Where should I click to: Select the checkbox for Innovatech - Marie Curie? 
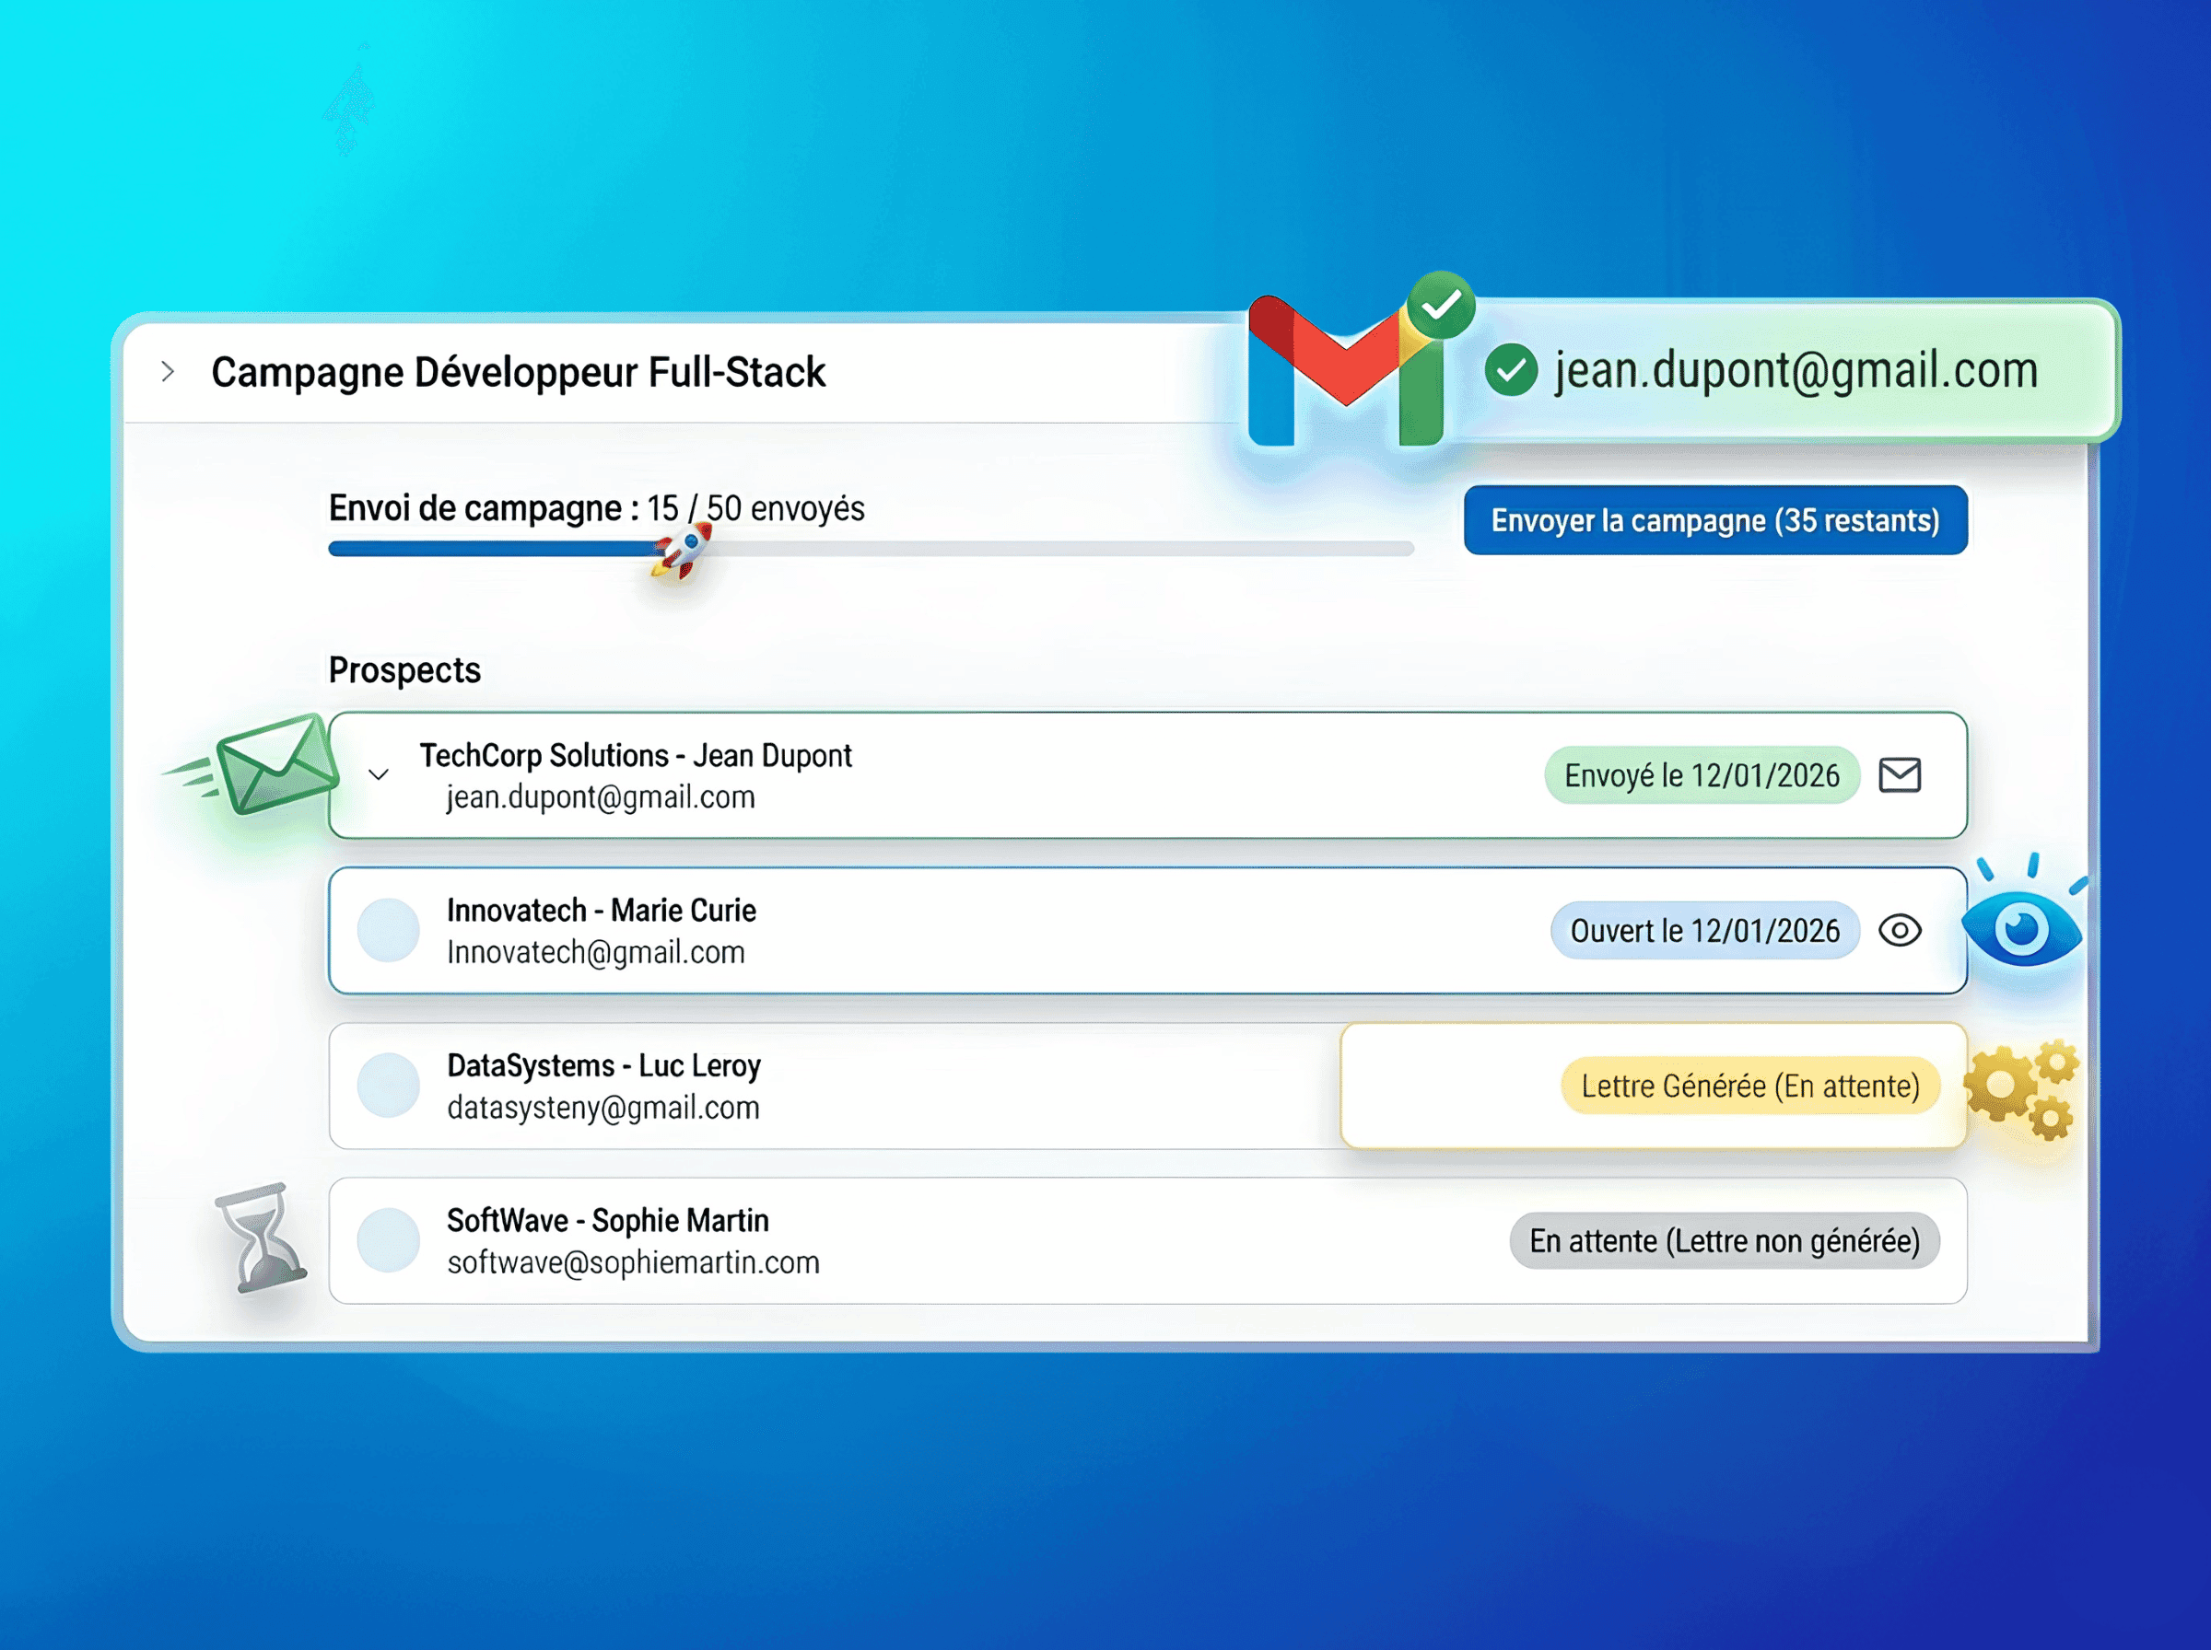pyautogui.click(x=390, y=930)
